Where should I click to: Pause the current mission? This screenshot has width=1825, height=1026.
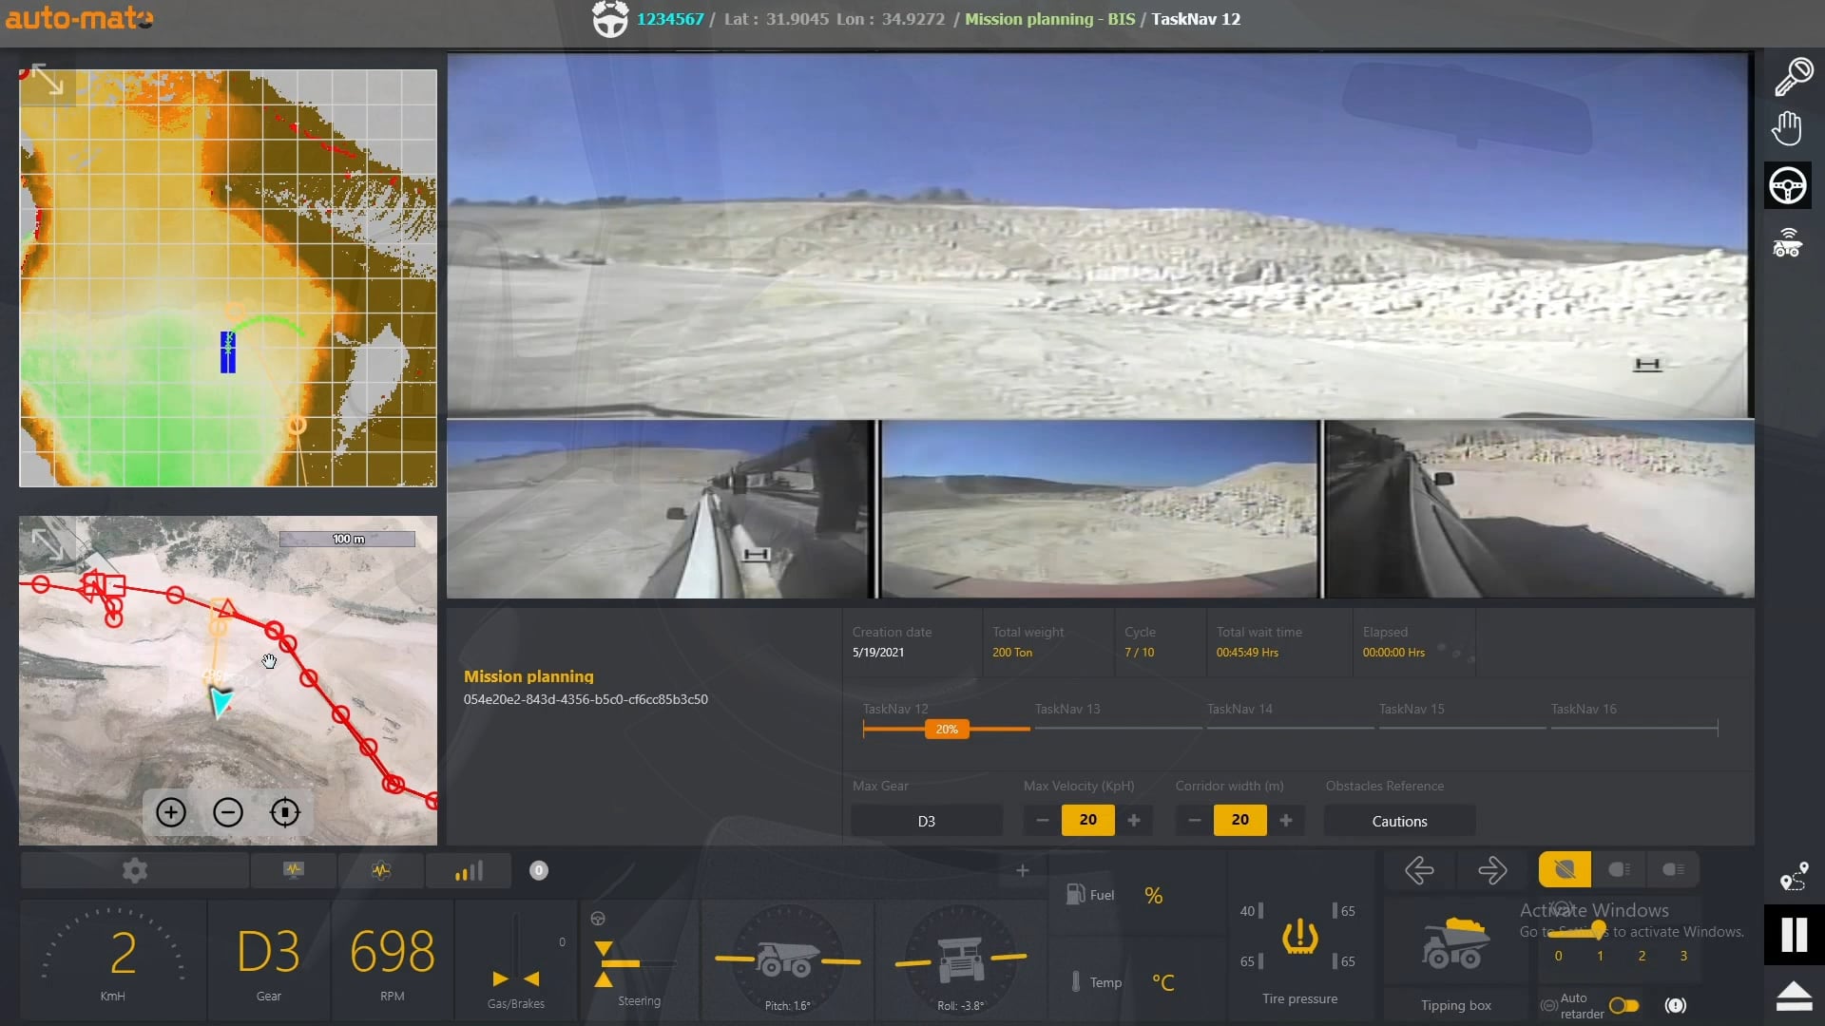pyautogui.click(x=1794, y=935)
